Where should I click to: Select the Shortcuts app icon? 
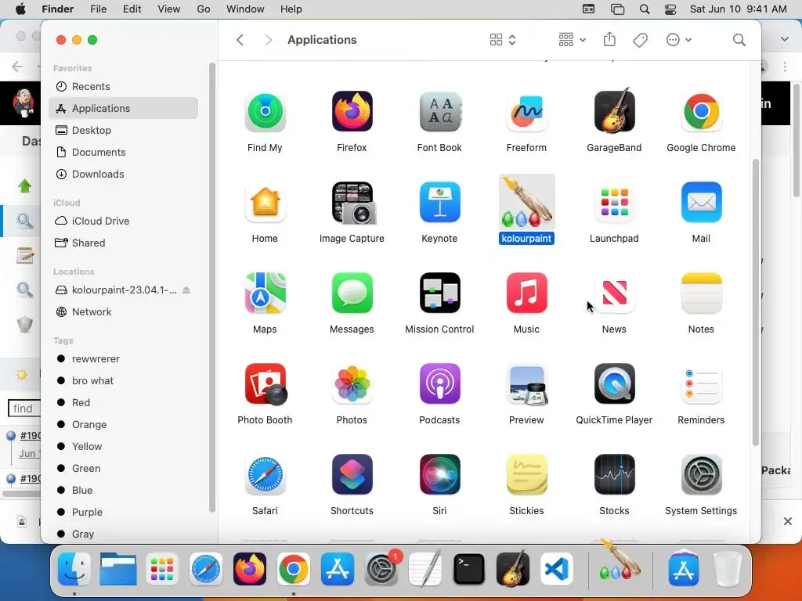[352, 475]
